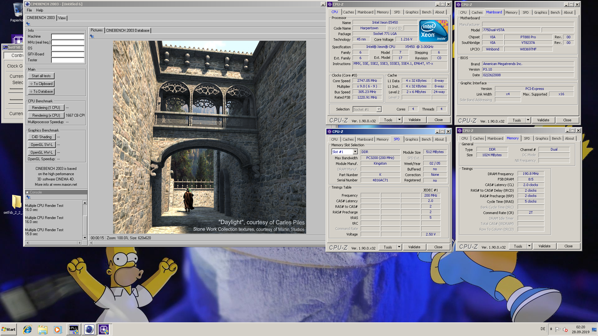598x336 pixels.
Task: Click Tools button in CPU-Z Mainboard window
Action: [x=517, y=120]
